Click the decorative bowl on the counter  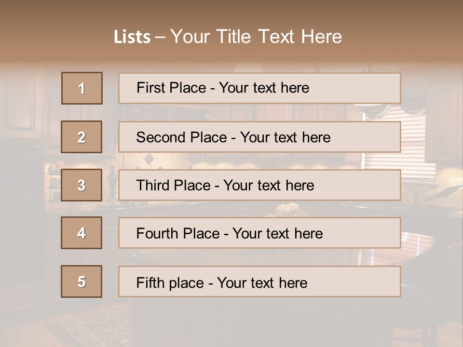pyautogui.click(x=289, y=210)
